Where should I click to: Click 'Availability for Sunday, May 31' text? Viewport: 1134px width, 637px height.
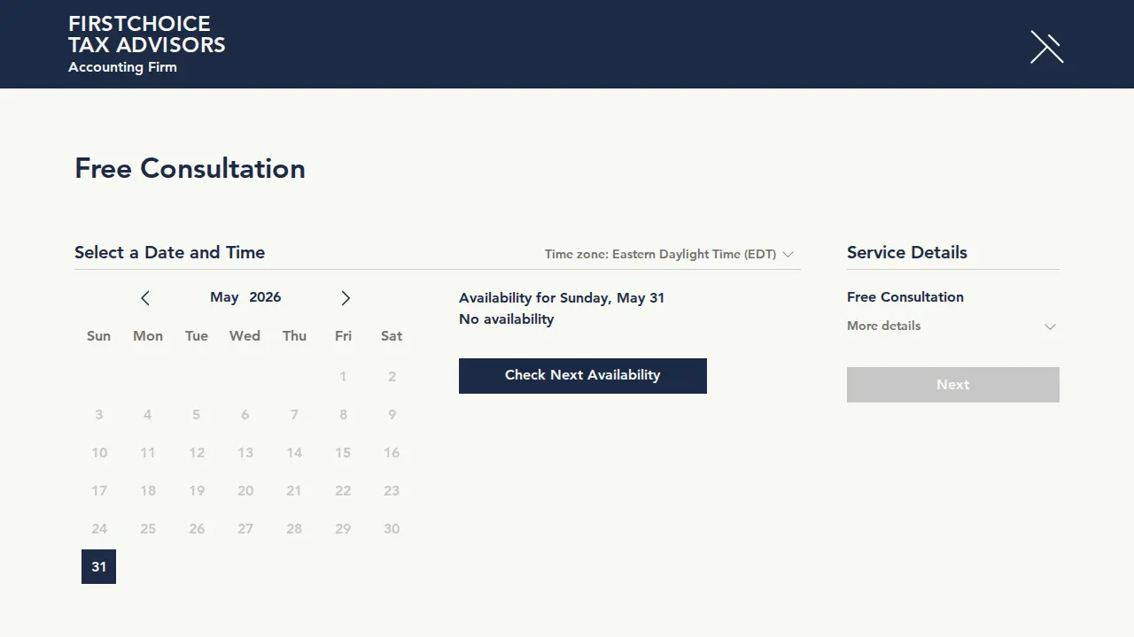(x=562, y=298)
